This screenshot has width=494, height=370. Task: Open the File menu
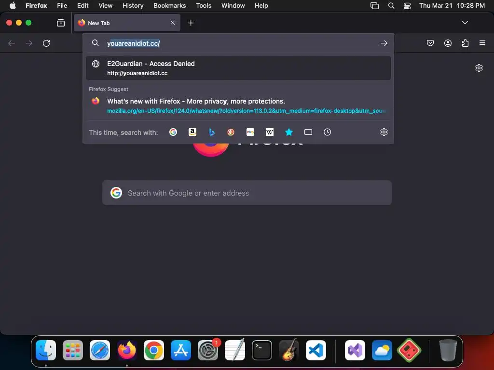(62, 5)
